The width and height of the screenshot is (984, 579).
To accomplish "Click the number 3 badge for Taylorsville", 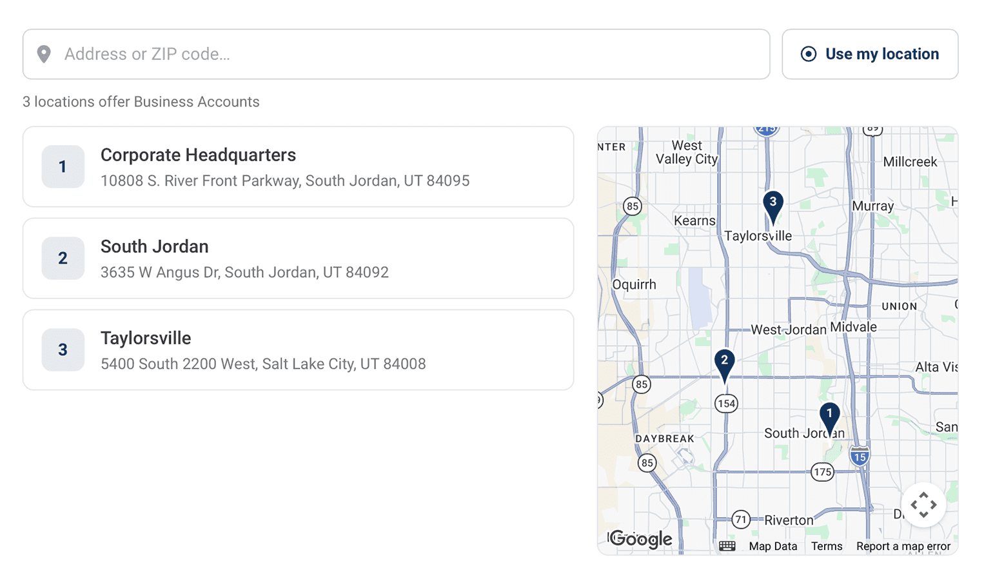I will click(x=63, y=350).
